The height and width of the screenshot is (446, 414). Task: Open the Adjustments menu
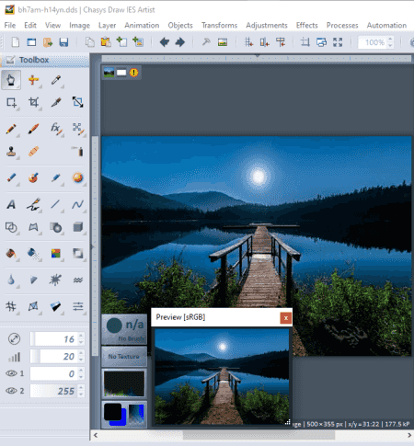(267, 26)
